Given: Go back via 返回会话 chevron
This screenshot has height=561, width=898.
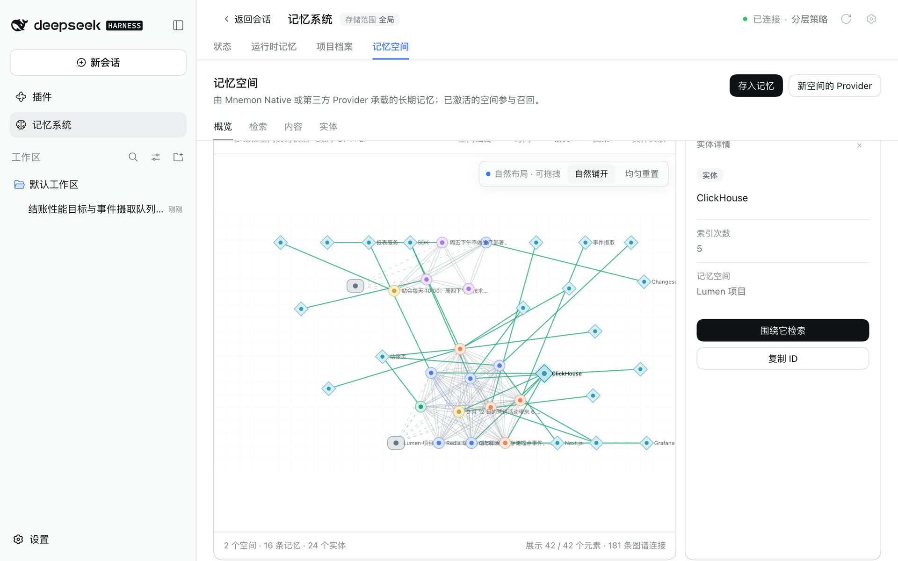Looking at the screenshot, I should click(x=247, y=19).
